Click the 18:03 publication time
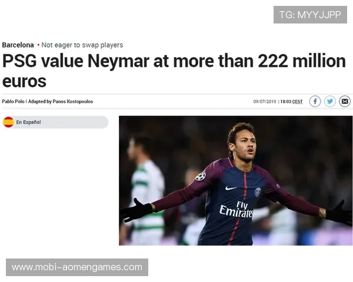Viewport: 353px width, 282px height. (285, 102)
